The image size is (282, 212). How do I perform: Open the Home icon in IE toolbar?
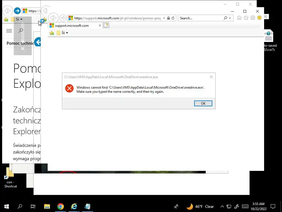click(x=239, y=18)
